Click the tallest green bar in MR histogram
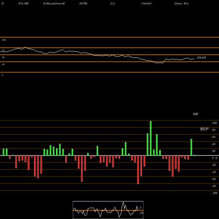219x219 pixels. (x=151, y=138)
